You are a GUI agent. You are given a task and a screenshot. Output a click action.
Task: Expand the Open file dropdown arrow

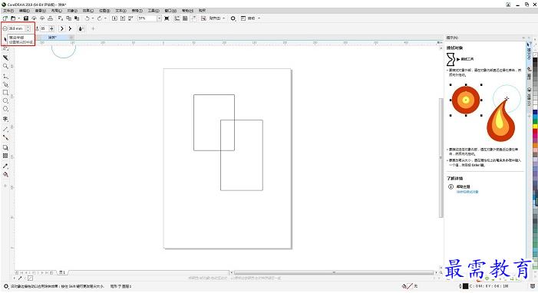point(18,18)
